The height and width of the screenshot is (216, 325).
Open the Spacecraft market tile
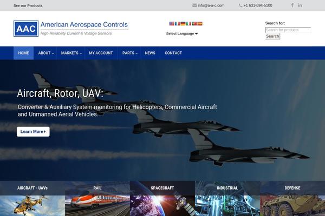click(x=162, y=198)
